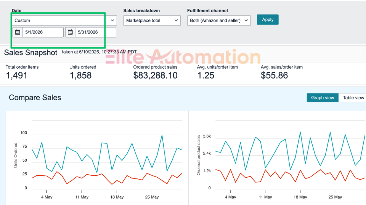Select Avg. sales/order item value $55.86
Screen dimensions: 366x205
274,76
